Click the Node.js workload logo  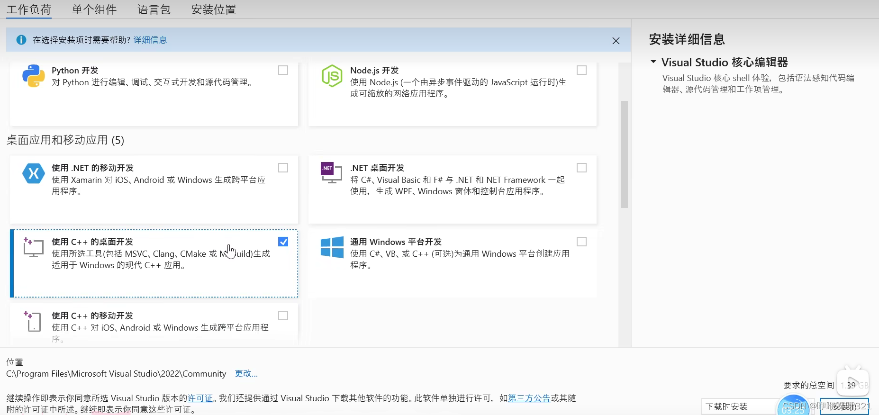coord(332,76)
